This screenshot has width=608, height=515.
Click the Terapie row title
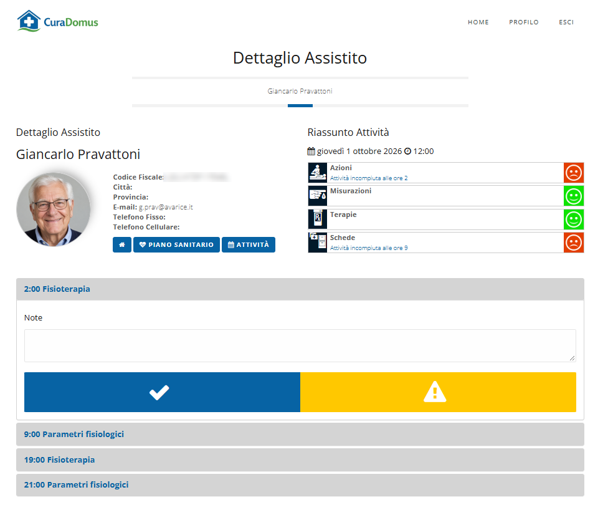[343, 214]
